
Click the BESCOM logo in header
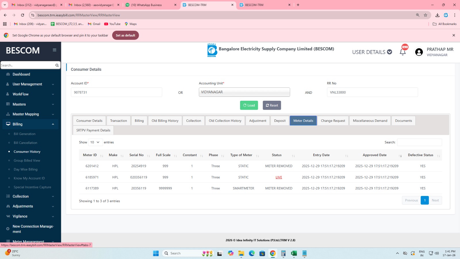[212, 50]
